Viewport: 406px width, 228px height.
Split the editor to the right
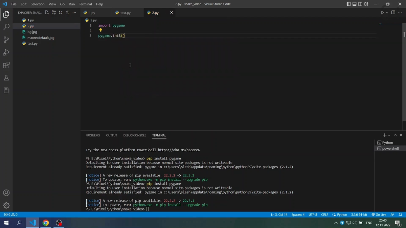click(x=393, y=12)
